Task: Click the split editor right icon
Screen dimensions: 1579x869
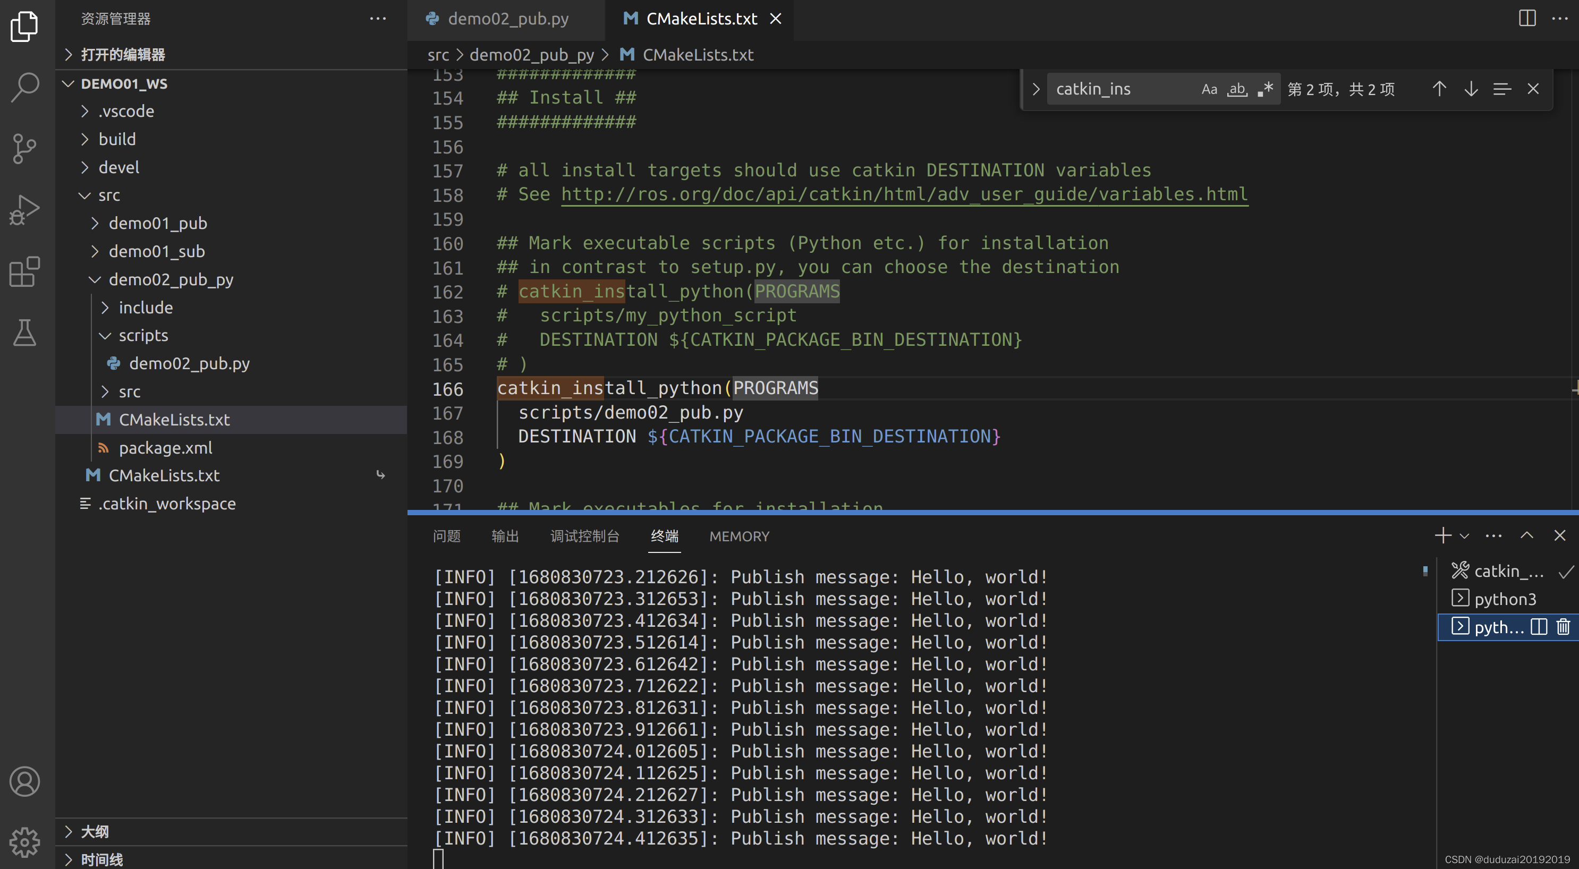Action: tap(1527, 19)
